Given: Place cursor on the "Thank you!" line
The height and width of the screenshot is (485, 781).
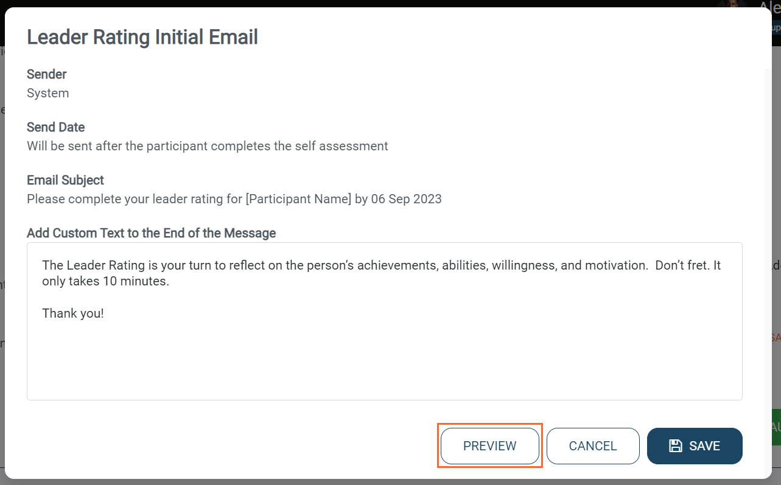Looking at the screenshot, I should [x=73, y=313].
